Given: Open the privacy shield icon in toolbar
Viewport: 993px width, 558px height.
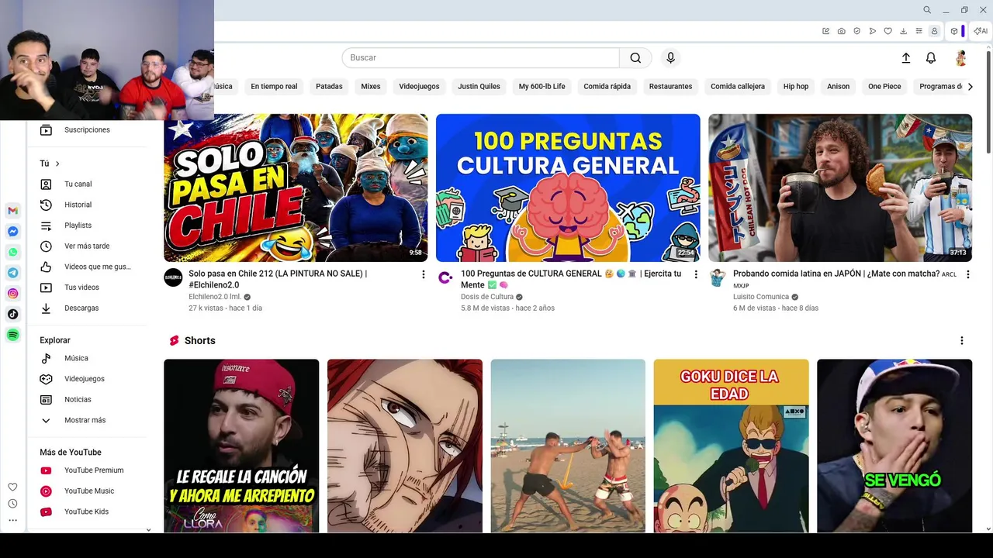Looking at the screenshot, I should pyautogui.click(x=857, y=31).
